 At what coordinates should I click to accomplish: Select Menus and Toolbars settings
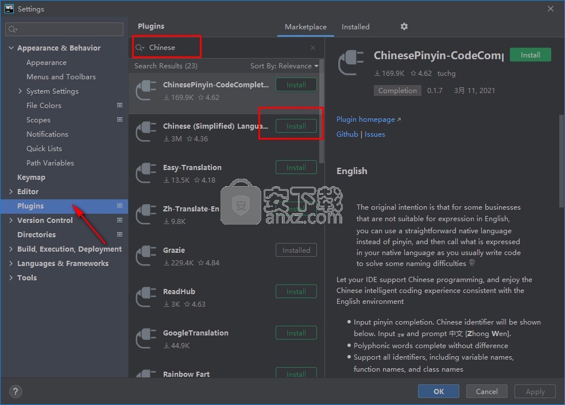pos(61,77)
